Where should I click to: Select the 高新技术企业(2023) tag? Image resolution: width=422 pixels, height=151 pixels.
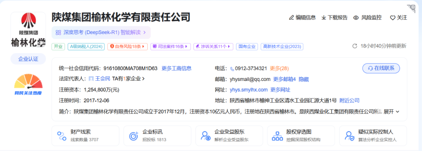point(282,47)
